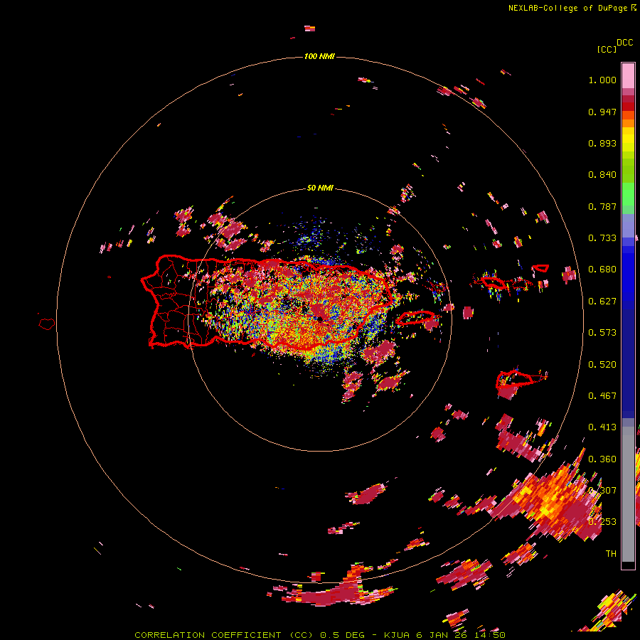Click the [CC] legend unit label
Image resolution: width=640 pixels, height=640 pixels.
[607, 49]
